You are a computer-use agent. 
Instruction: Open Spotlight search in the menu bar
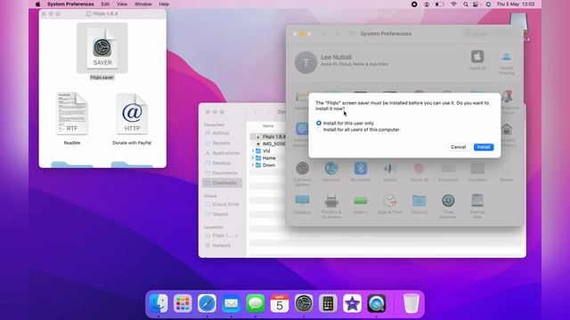[x=466, y=4]
